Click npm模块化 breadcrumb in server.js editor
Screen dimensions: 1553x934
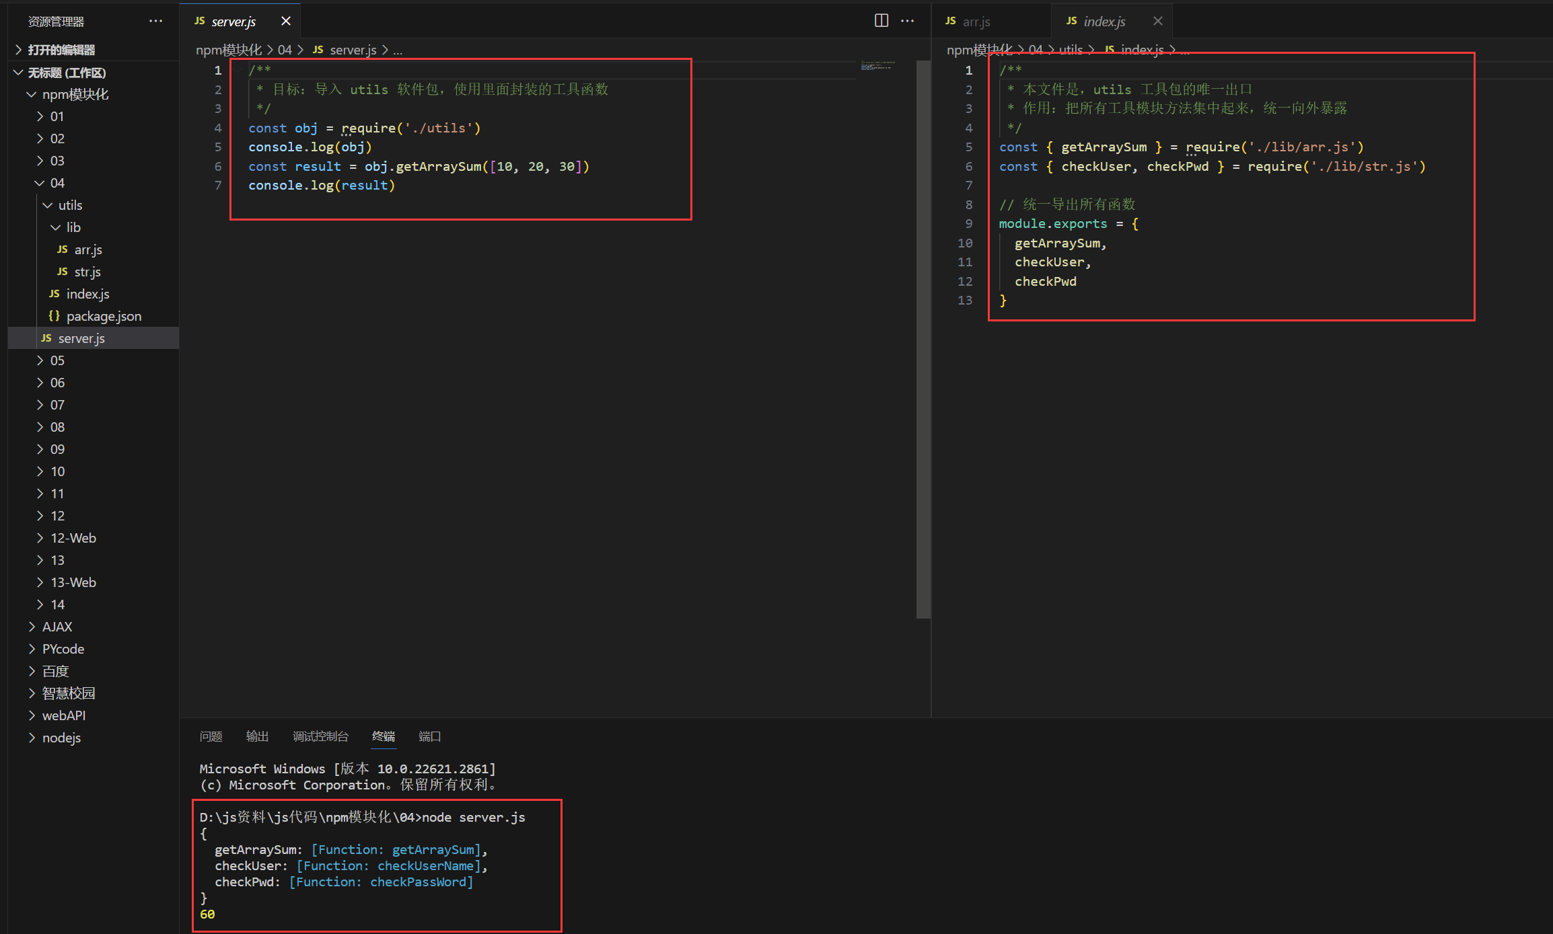229,50
